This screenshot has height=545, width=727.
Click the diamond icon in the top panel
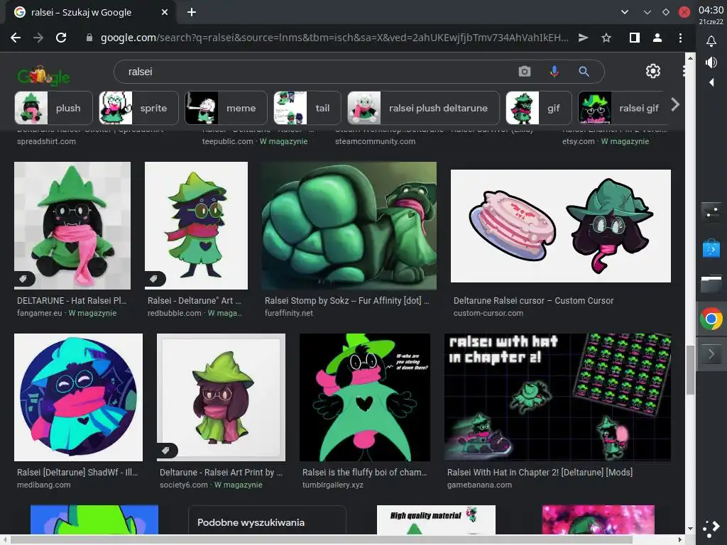tap(666, 13)
